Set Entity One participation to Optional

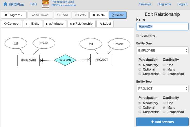point(140,69)
